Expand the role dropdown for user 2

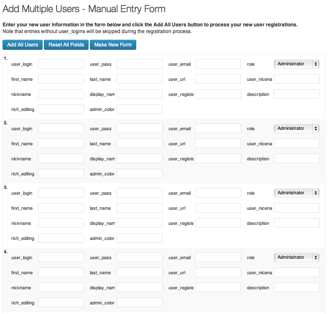(x=296, y=129)
